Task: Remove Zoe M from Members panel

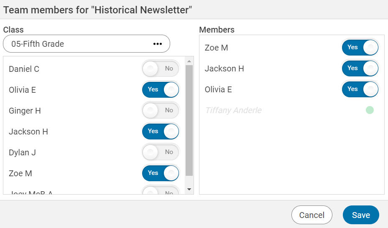Action: (360, 48)
